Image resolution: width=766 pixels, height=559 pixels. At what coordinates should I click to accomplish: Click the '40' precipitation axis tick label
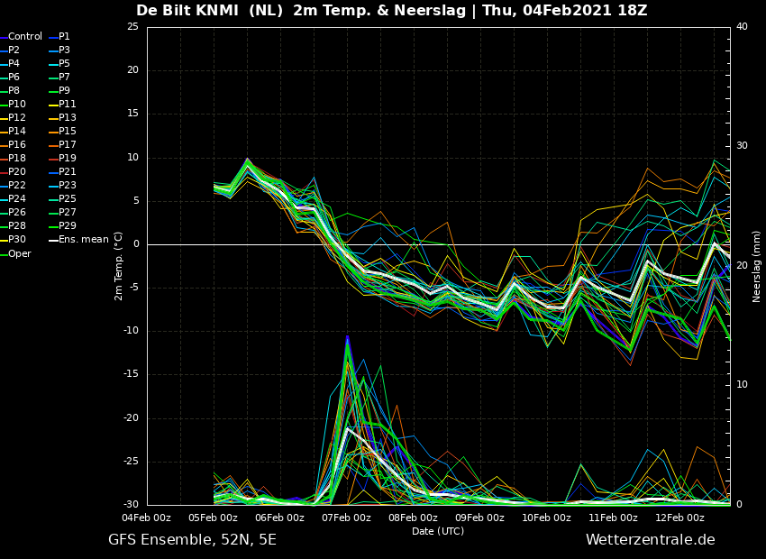(742, 26)
